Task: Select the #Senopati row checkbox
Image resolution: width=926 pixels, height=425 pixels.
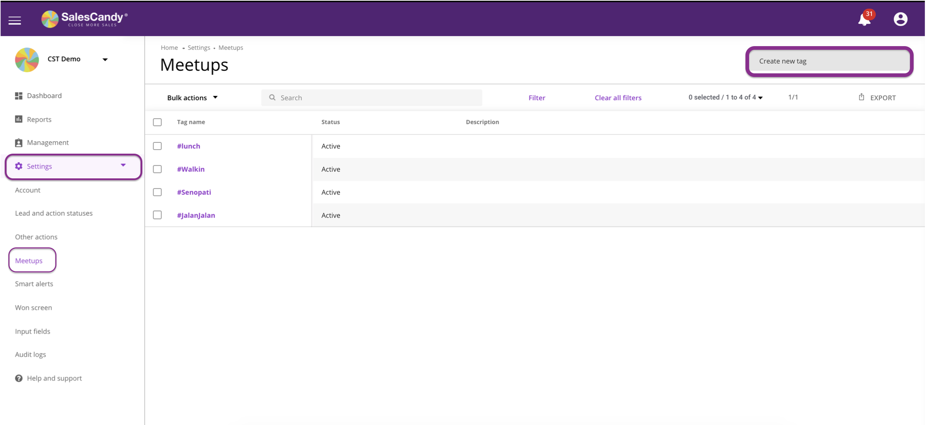Action: 157,192
